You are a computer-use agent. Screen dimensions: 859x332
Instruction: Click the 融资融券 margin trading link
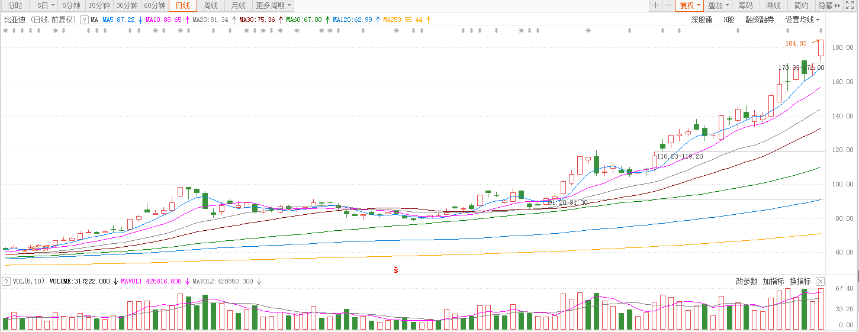[x=760, y=20]
